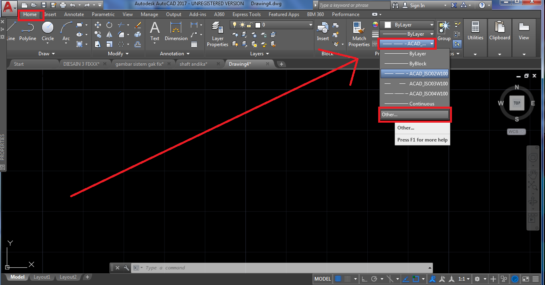Toggle the drawing grid display in status bar

338,279
